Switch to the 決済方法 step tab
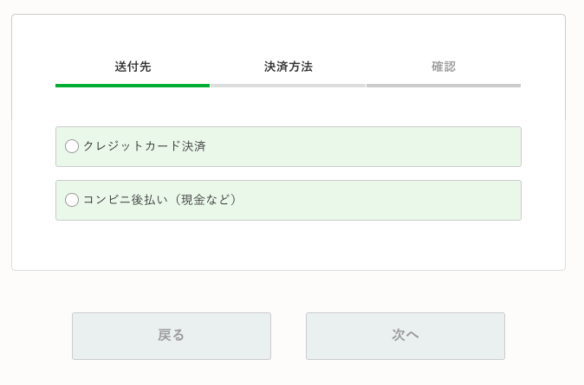This screenshot has height=385, width=584. click(x=288, y=67)
